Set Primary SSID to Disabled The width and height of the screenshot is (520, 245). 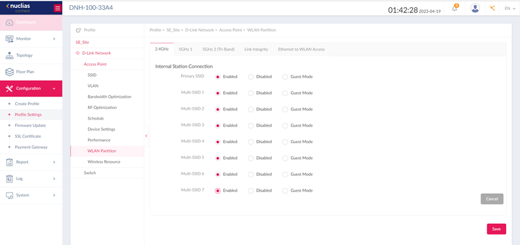(x=251, y=77)
